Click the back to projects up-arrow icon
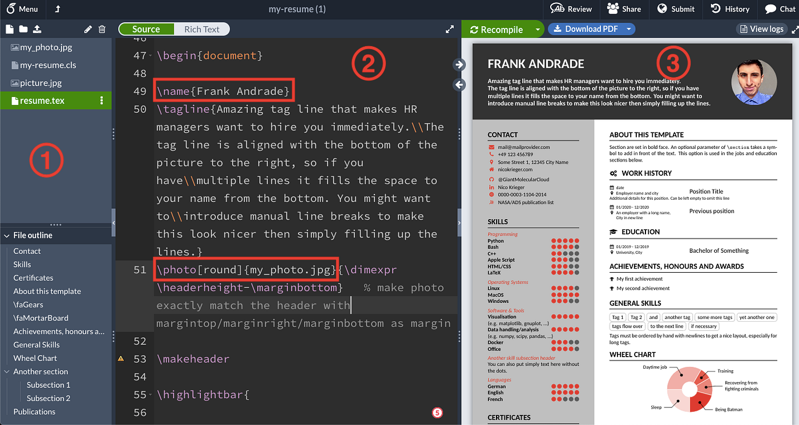 point(58,9)
